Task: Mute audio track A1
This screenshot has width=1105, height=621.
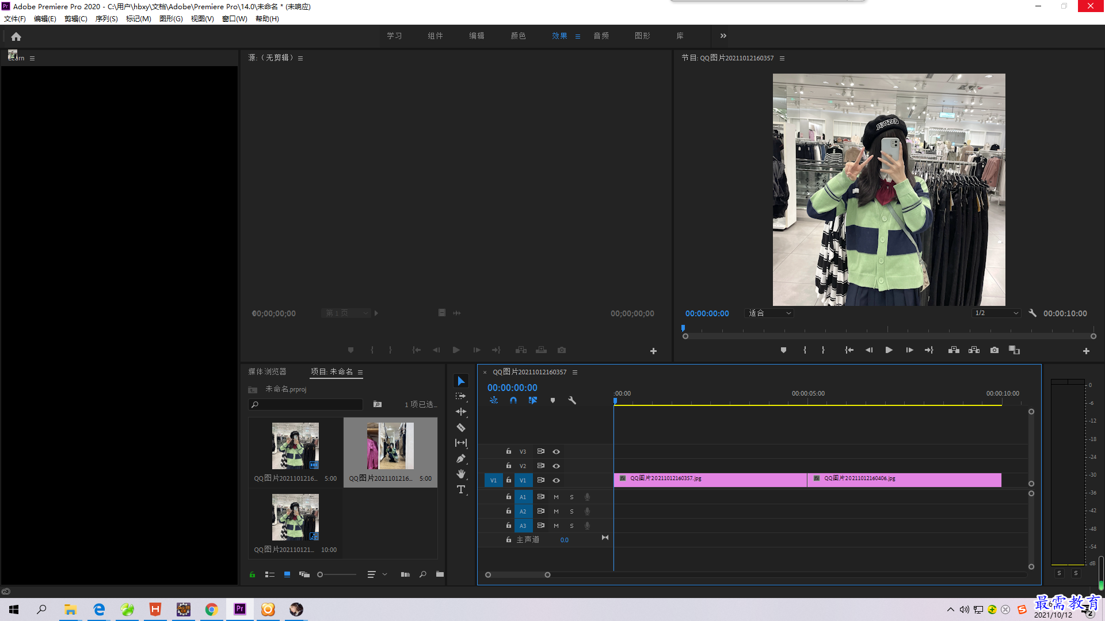Action: 556,497
